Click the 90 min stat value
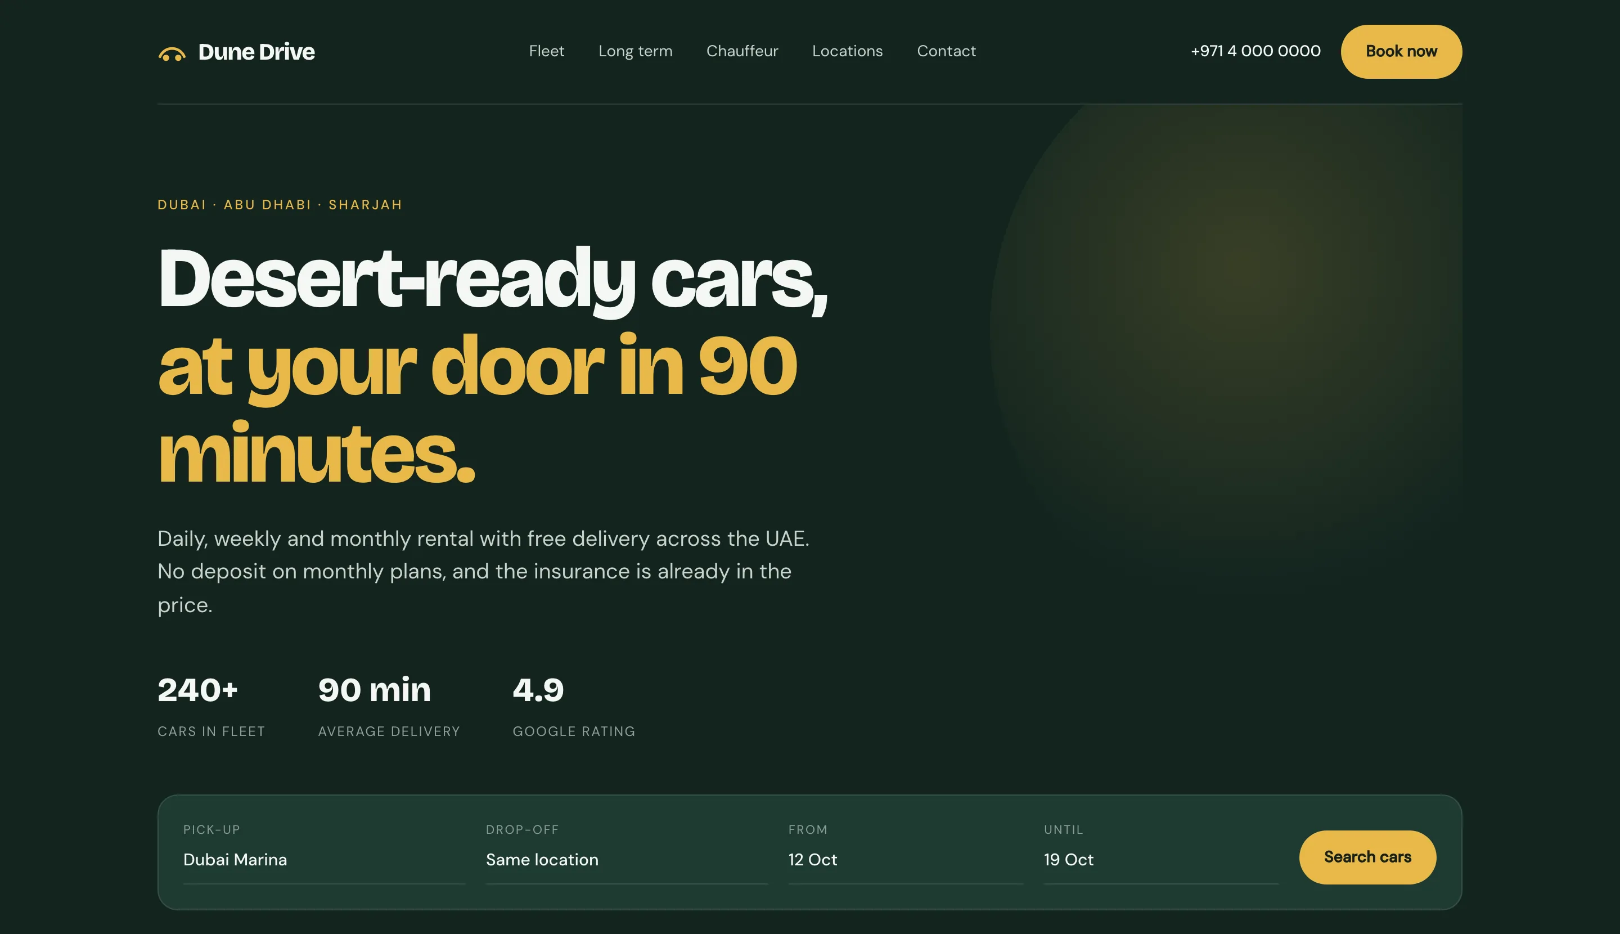Viewport: 1620px width, 934px height. pos(374,690)
